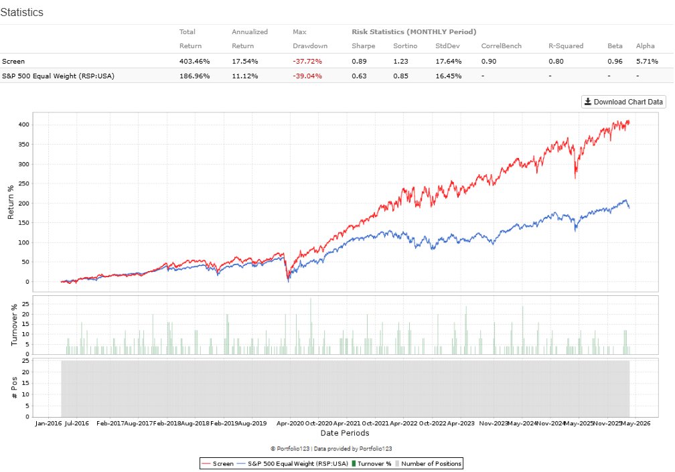This screenshot has width=675, height=472.
Task: Click the benchmark total return 186.96%
Action: [x=195, y=76]
